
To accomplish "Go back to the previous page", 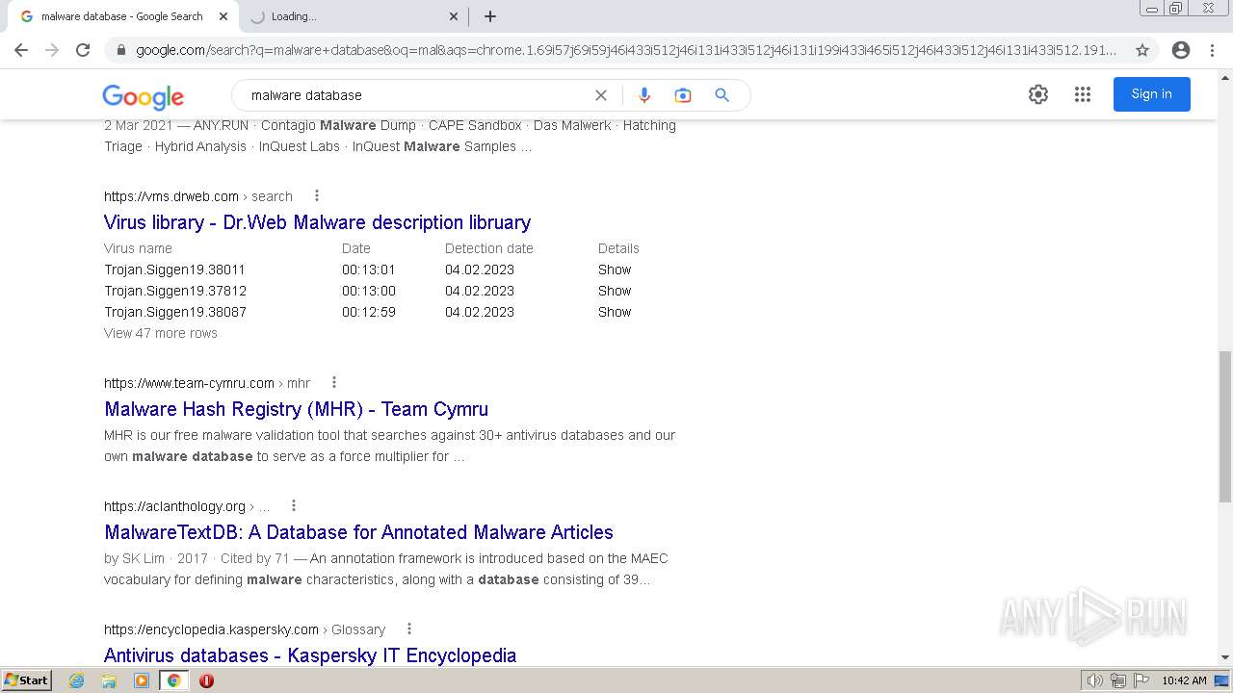I will coord(21,50).
